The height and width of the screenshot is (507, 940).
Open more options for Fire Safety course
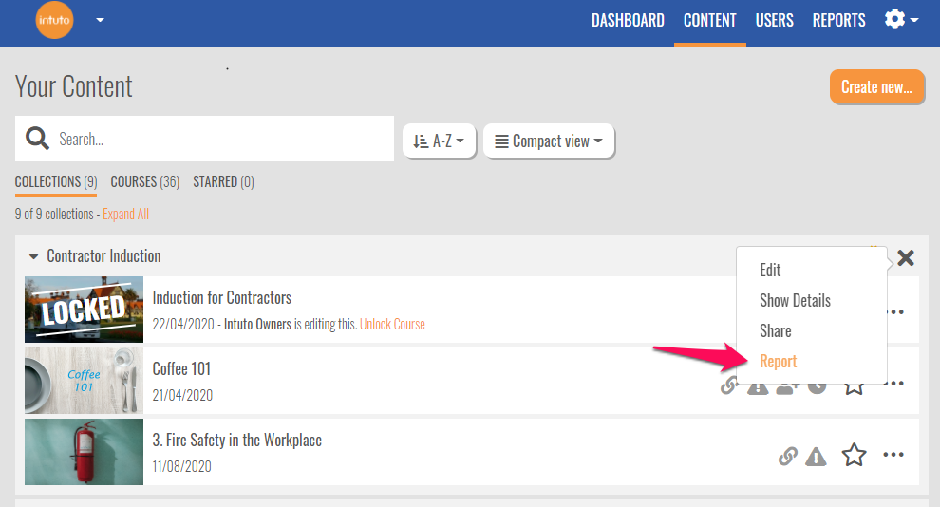(893, 456)
